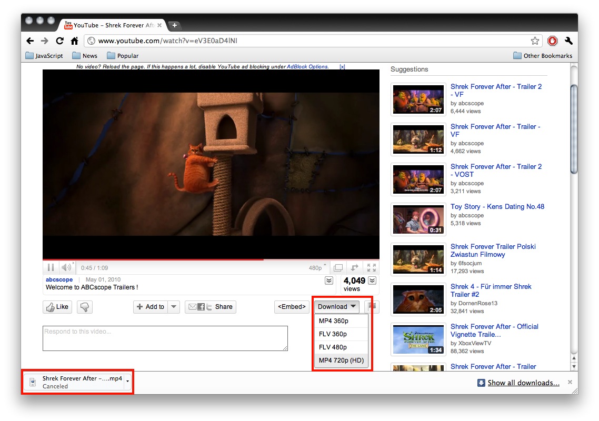Open the abcscope channel link
599x421 pixels.
[x=59, y=279]
